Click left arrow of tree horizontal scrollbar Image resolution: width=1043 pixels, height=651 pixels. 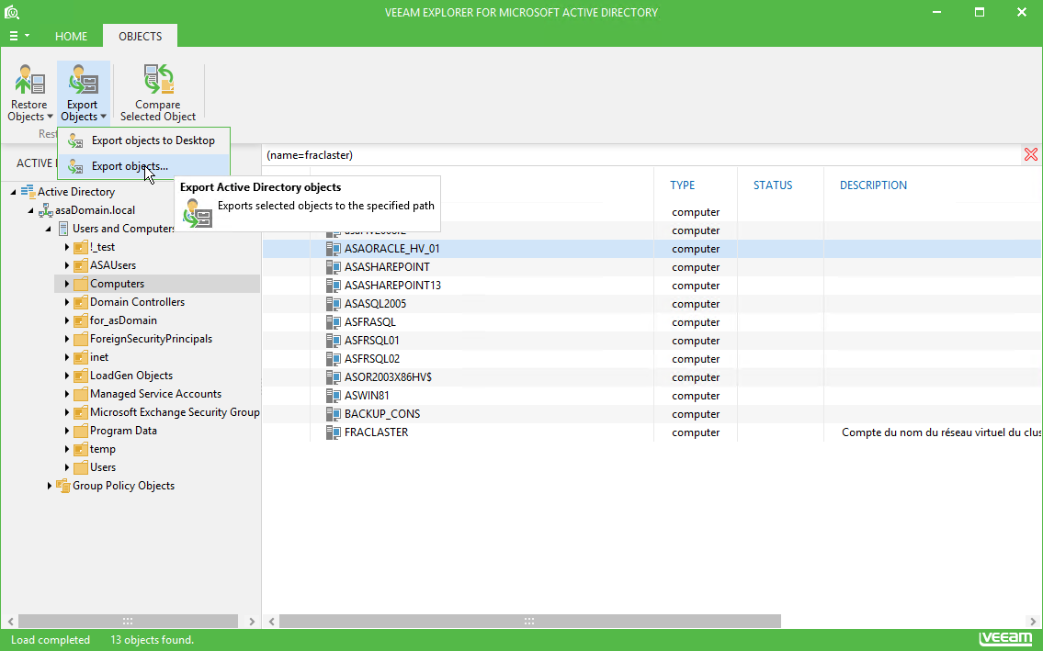(x=10, y=621)
